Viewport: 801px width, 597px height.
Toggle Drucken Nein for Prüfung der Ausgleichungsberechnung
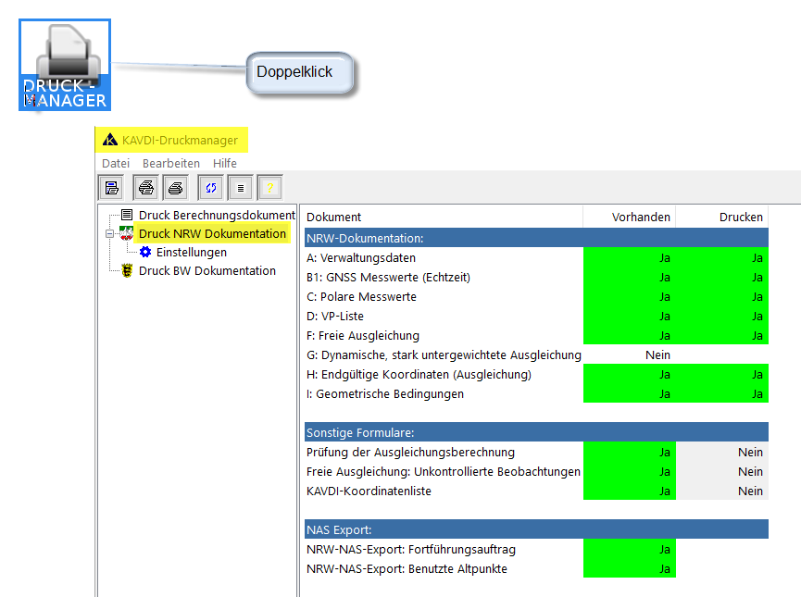click(x=722, y=452)
